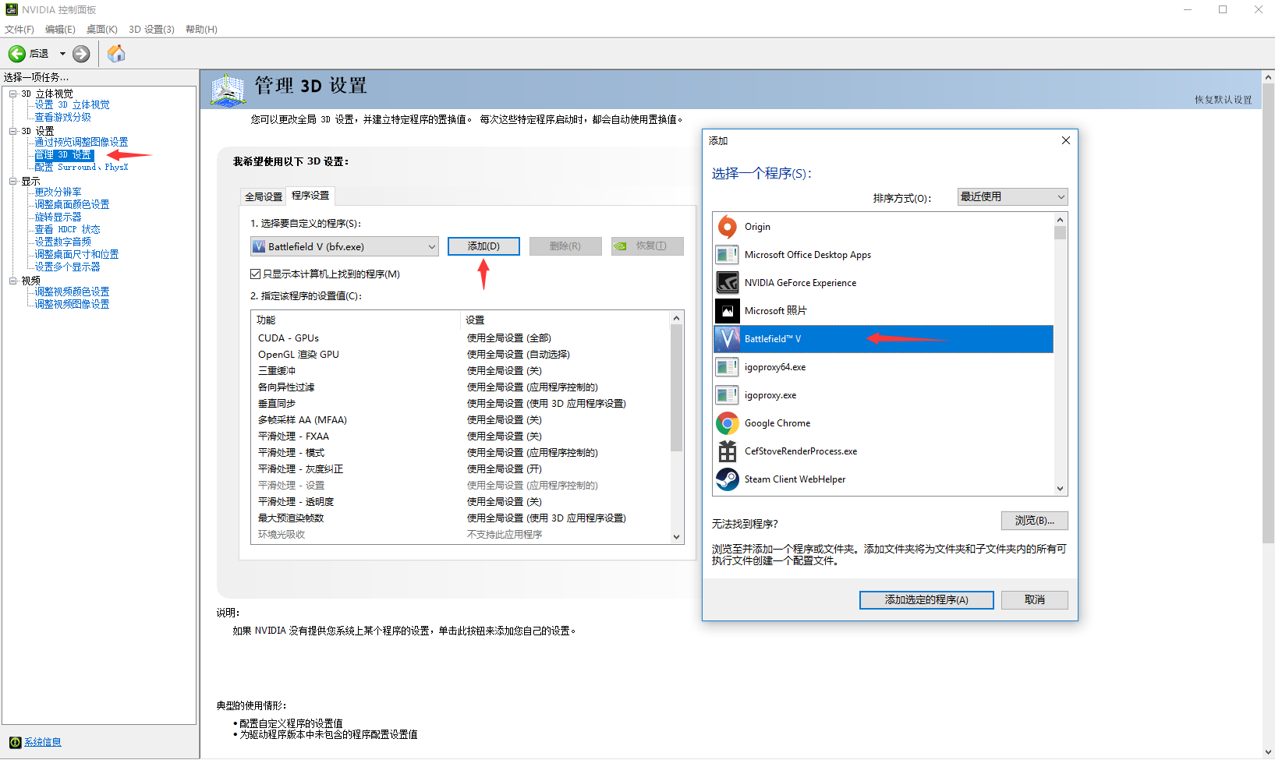Select the Steam Client WebHelper icon
Viewport: 1275px width, 760px height.
pyautogui.click(x=728, y=479)
